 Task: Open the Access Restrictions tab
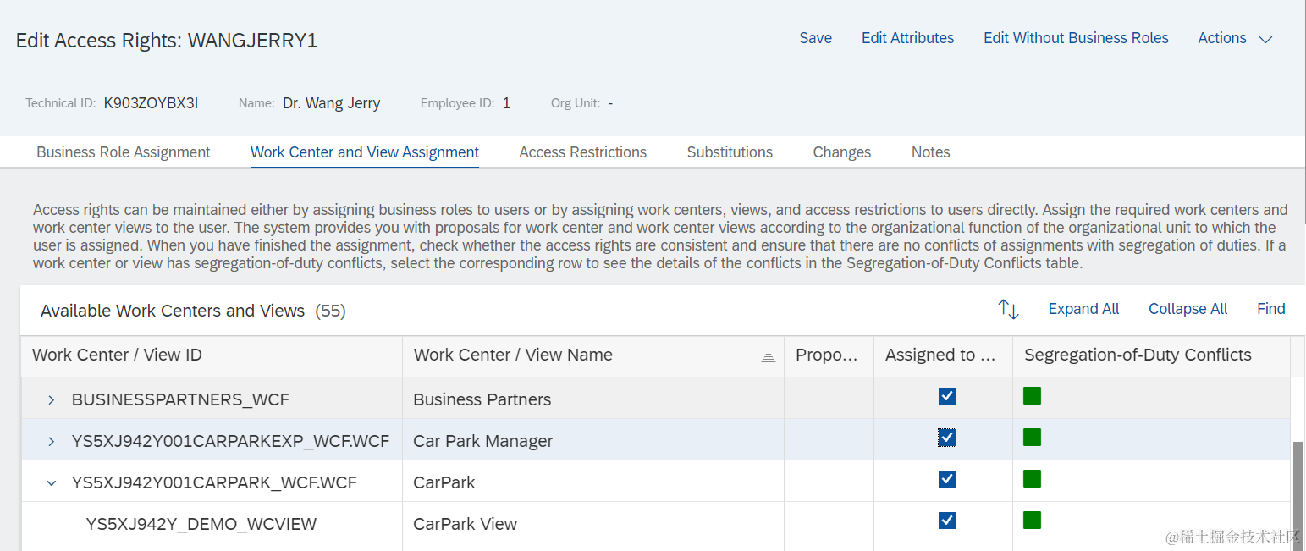[x=582, y=152]
